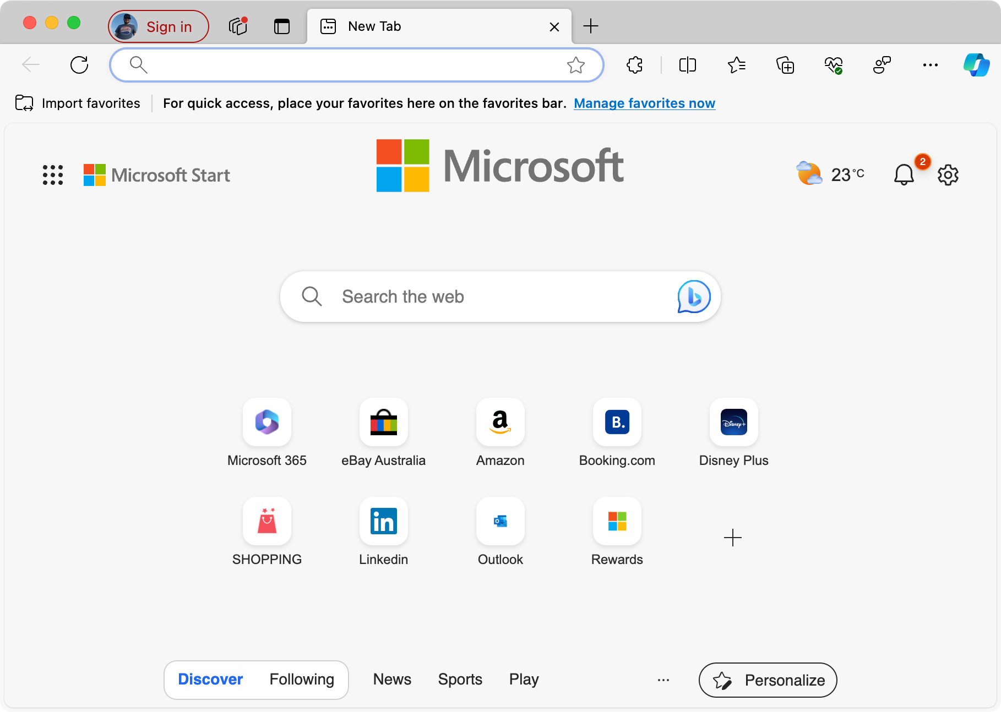Toggle vertical tabs pane
Image resolution: width=1001 pixels, height=712 pixels.
coord(282,26)
